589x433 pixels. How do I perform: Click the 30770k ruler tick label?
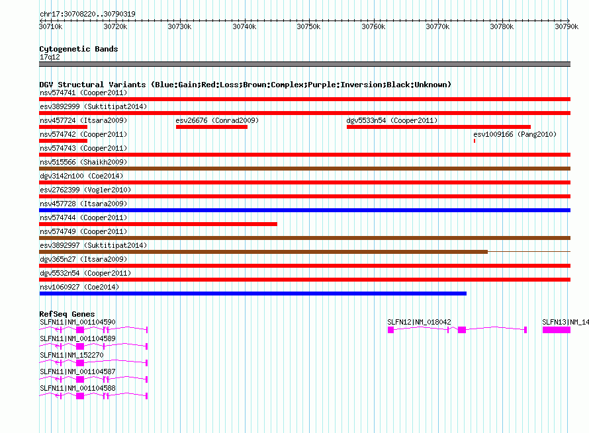click(437, 26)
